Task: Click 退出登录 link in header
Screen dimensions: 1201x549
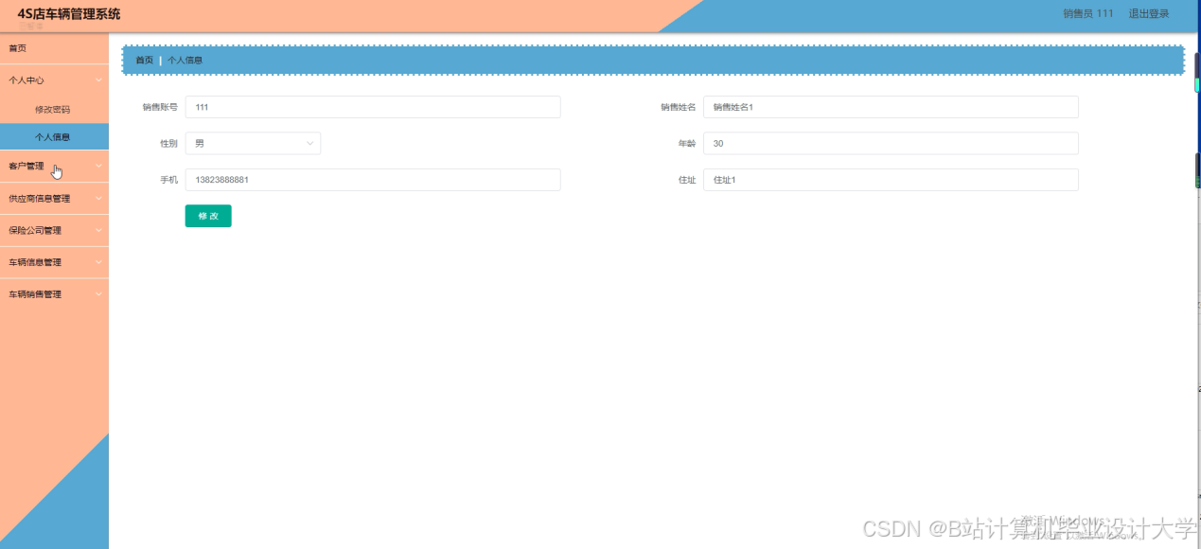Action: 1149,14
